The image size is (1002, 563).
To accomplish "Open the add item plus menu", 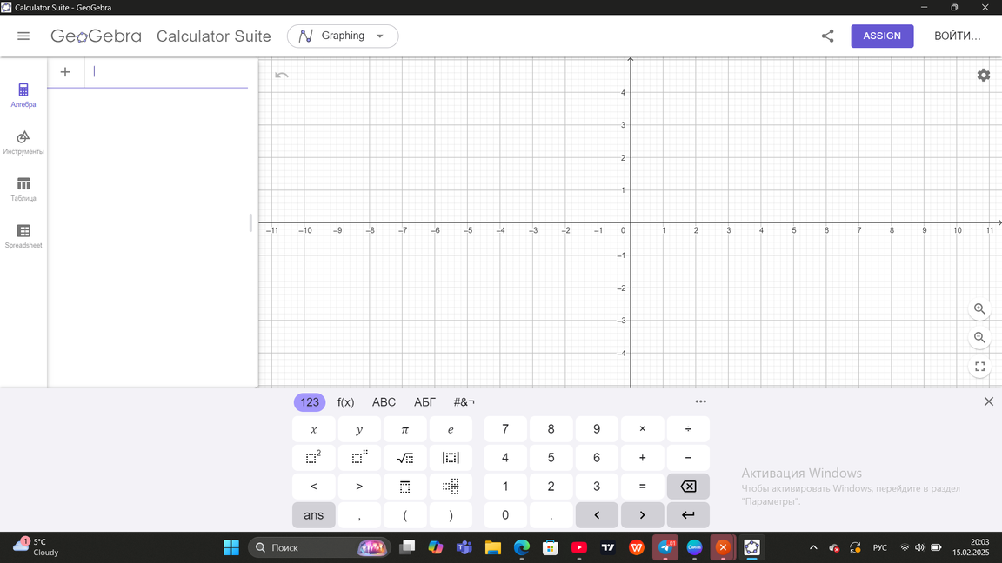I will 65,72.
